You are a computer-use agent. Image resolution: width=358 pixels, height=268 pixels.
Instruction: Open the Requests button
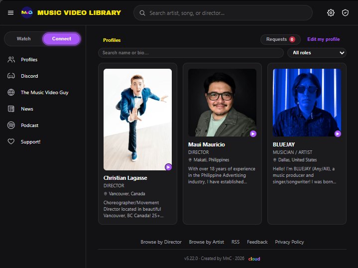coord(280,39)
